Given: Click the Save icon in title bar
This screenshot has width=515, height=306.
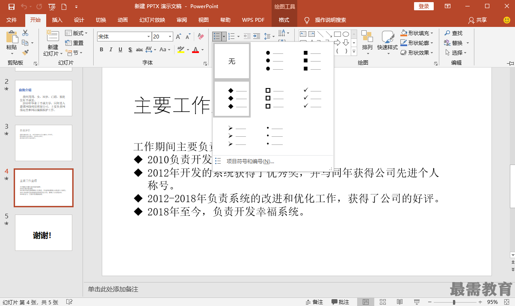Looking at the screenshot, I should (12, 6).
